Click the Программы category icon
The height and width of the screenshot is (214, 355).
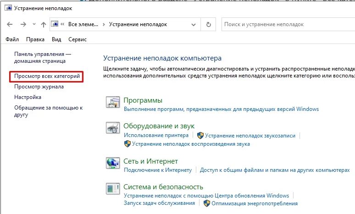click(x=113, y=102)
